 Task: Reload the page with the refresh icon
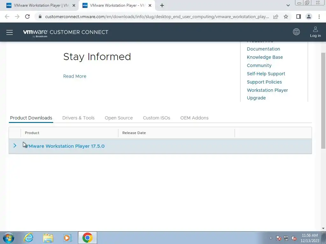(27, 17)
